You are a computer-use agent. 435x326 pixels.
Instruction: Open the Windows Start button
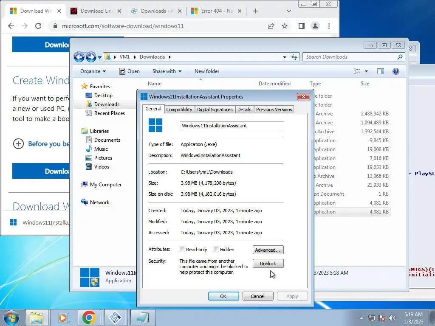click(x=11, y=318)
